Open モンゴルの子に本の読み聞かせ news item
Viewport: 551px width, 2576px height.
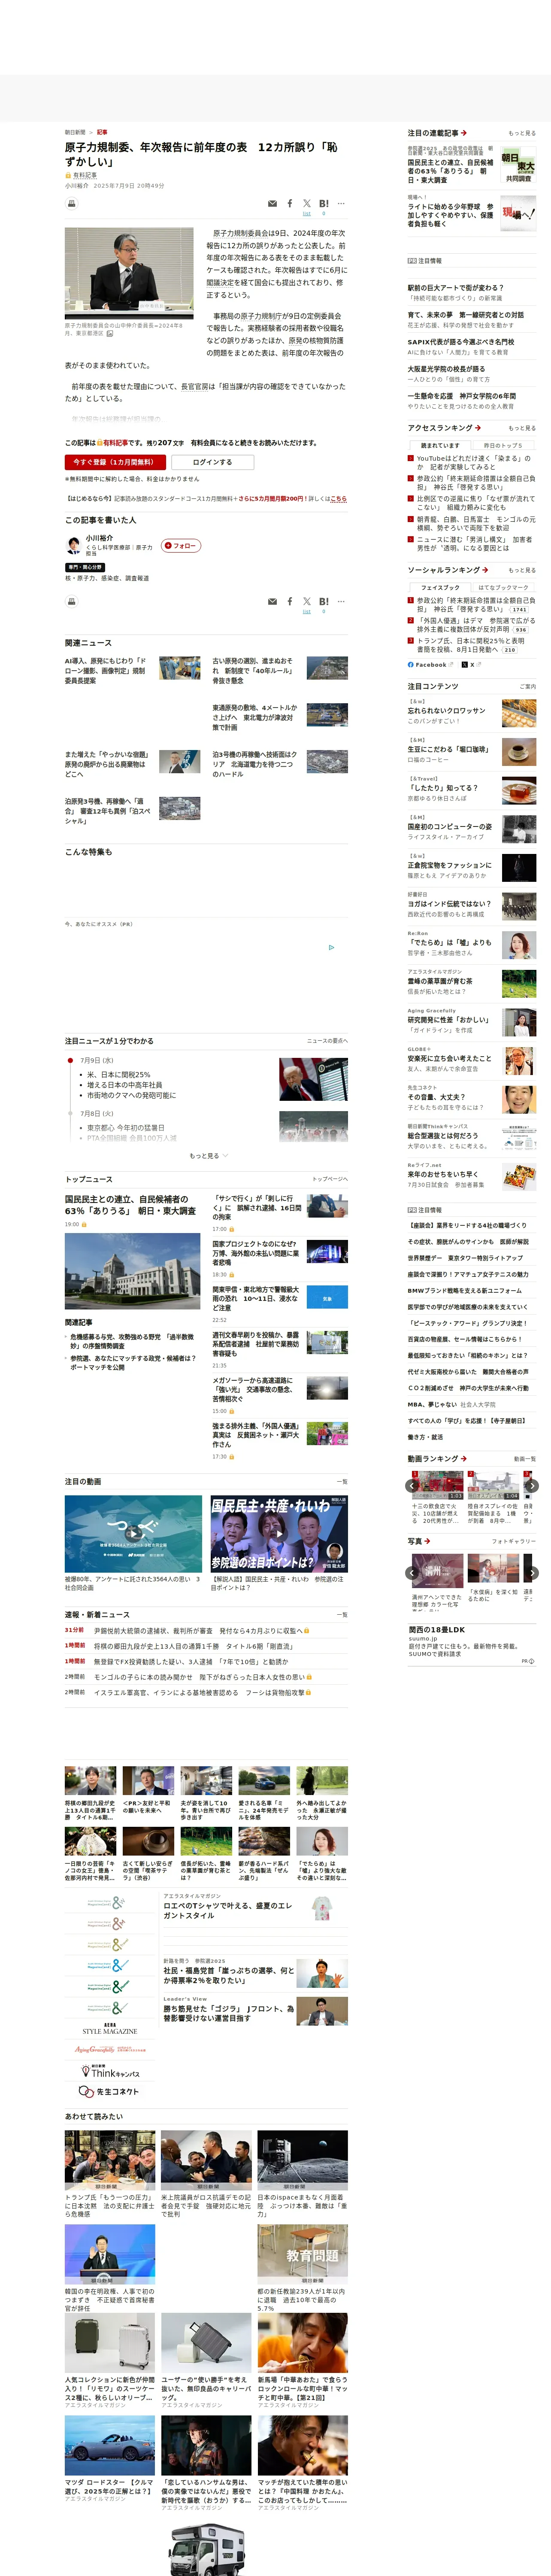[200, 1676]
